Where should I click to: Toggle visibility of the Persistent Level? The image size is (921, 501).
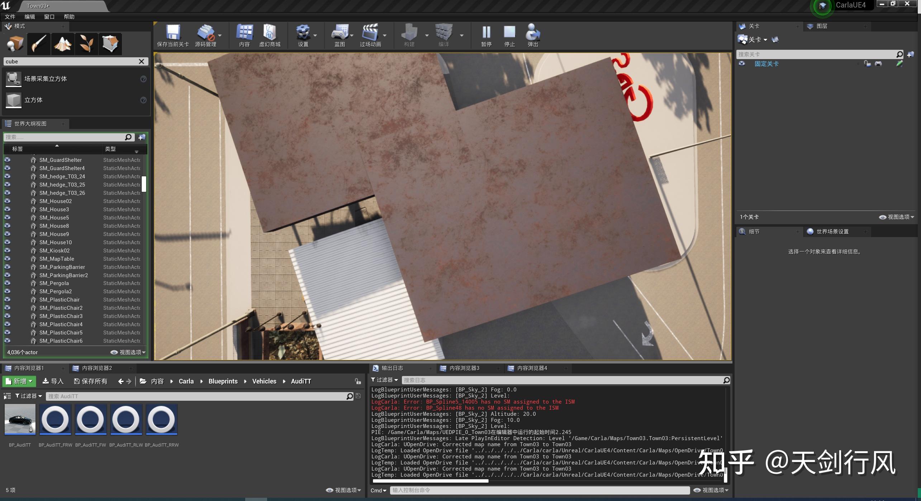tap(742, 64)
